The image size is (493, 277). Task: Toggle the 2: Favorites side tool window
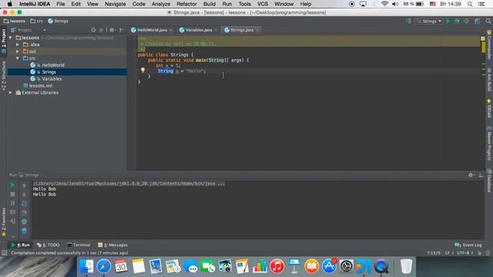(4, 222)
